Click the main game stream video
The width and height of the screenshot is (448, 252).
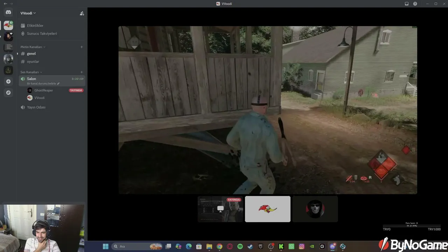tap(268, 110)
